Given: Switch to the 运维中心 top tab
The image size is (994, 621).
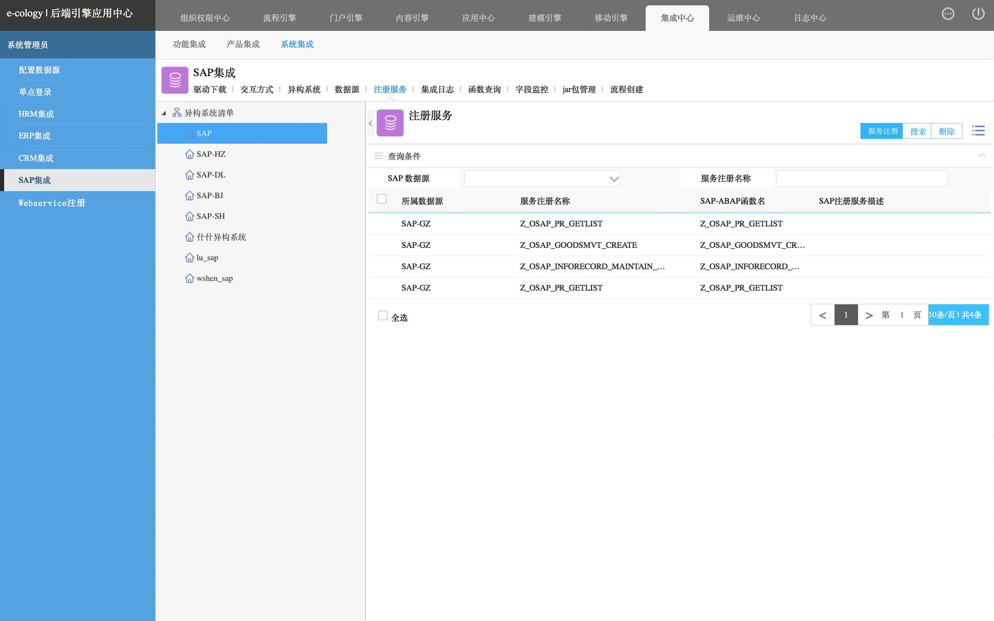Looking at the screenshot, I should (743, 18).
